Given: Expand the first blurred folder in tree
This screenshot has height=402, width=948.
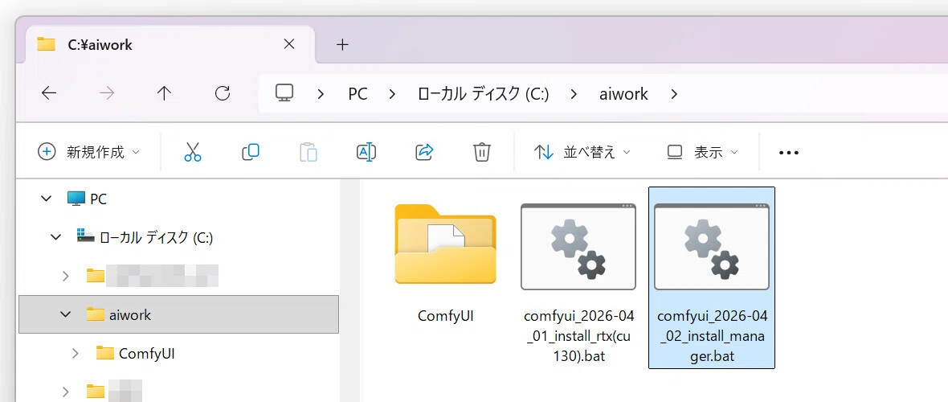Looking at the screenshot, I should [66, 276].
